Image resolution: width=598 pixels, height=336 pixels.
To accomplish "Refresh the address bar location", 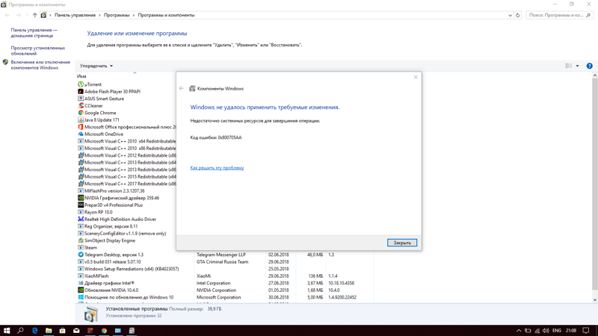I will click(517, 15).
